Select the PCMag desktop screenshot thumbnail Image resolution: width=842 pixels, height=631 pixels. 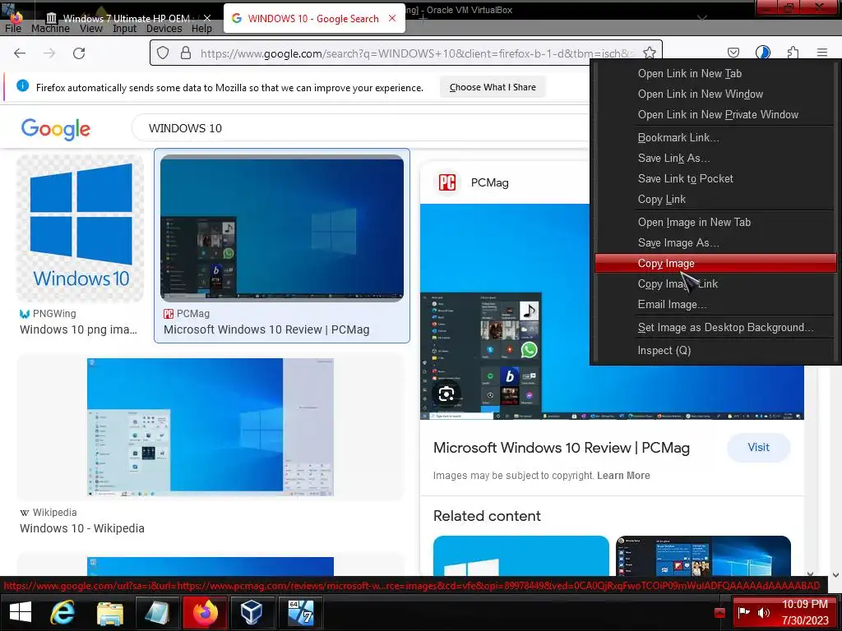(x=282, y=228)
